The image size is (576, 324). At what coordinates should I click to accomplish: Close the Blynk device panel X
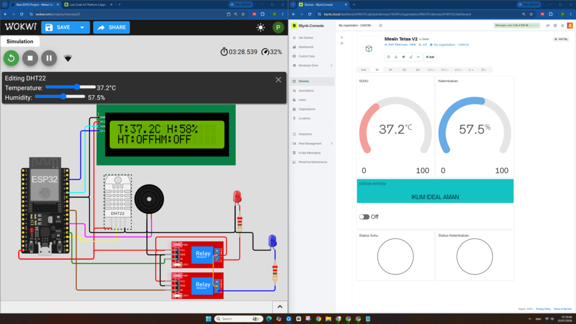tap(341, 38)
